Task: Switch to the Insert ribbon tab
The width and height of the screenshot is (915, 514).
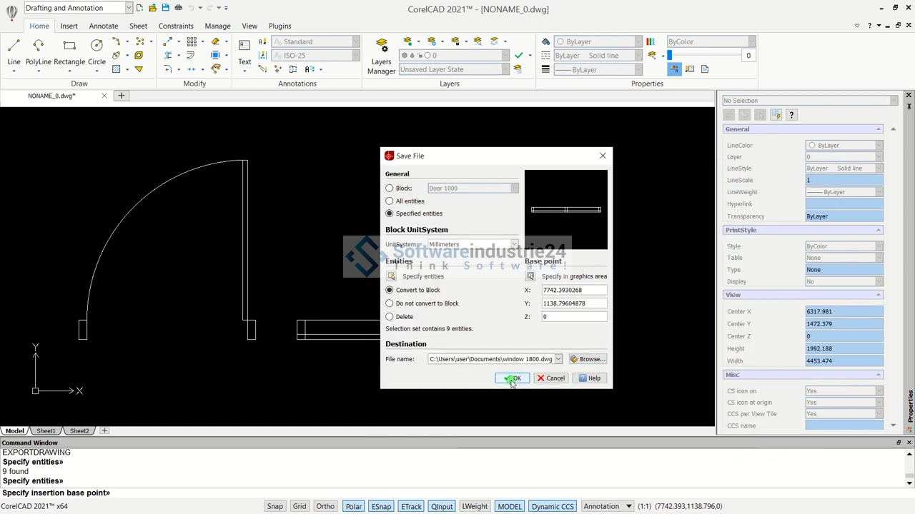Action: click(x=69, y=26)
